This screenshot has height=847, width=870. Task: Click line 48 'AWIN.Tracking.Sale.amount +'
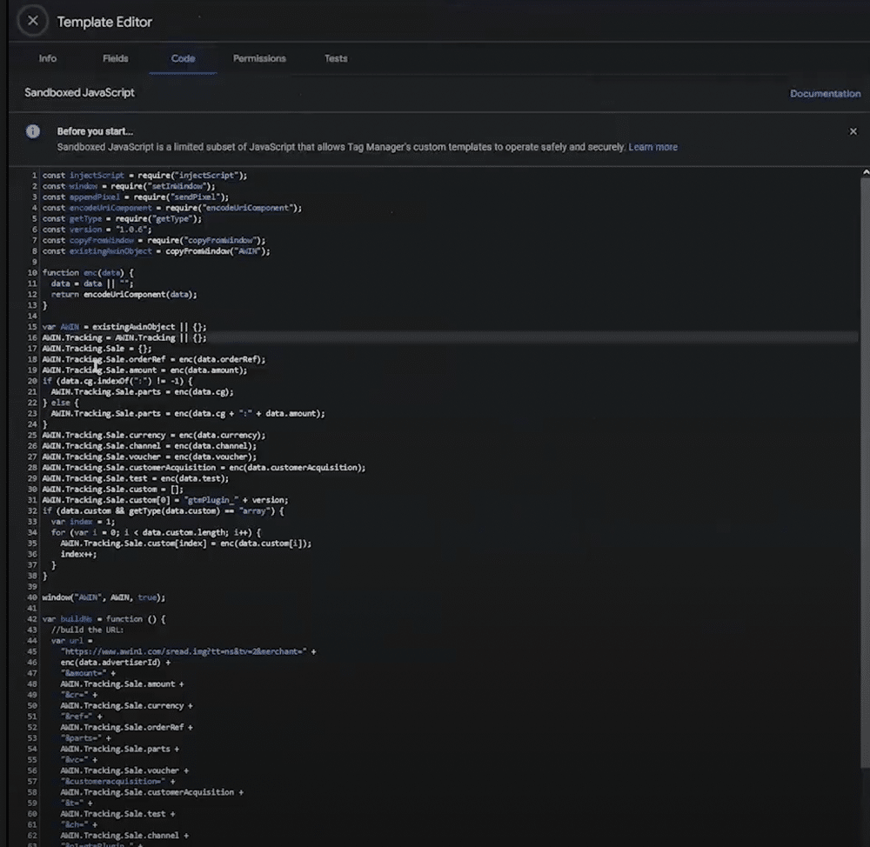122,684
